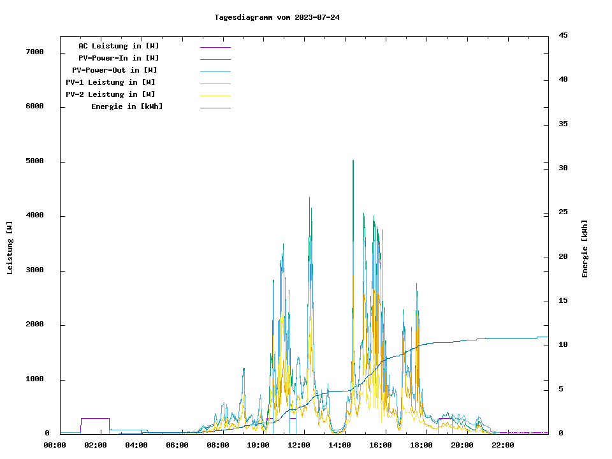Screen dimensions: 612x459
Task: Click the 5000 tick label on left axis
Action: 34,161
